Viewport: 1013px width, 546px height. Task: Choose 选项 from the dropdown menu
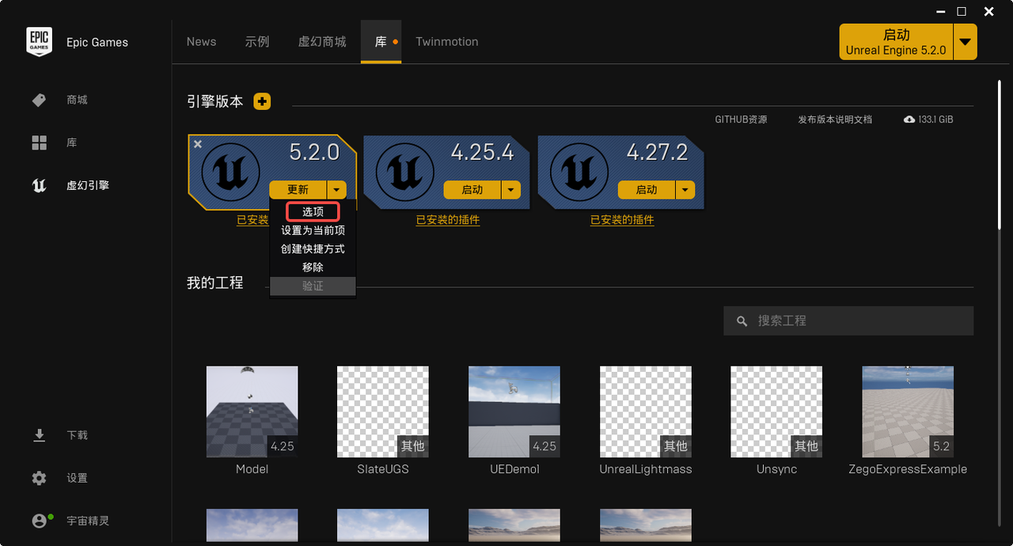click(313, 211)
